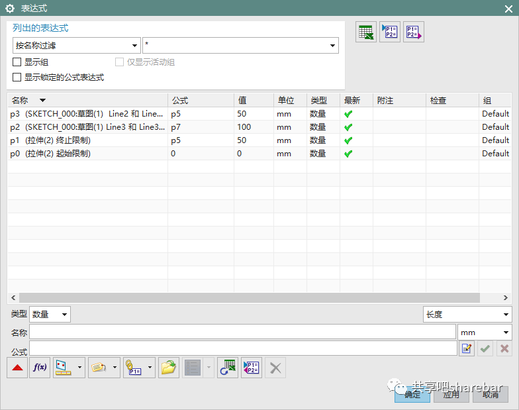Click the measure distance icon
This screenshot has width=519, height=410.
point(64,368)
